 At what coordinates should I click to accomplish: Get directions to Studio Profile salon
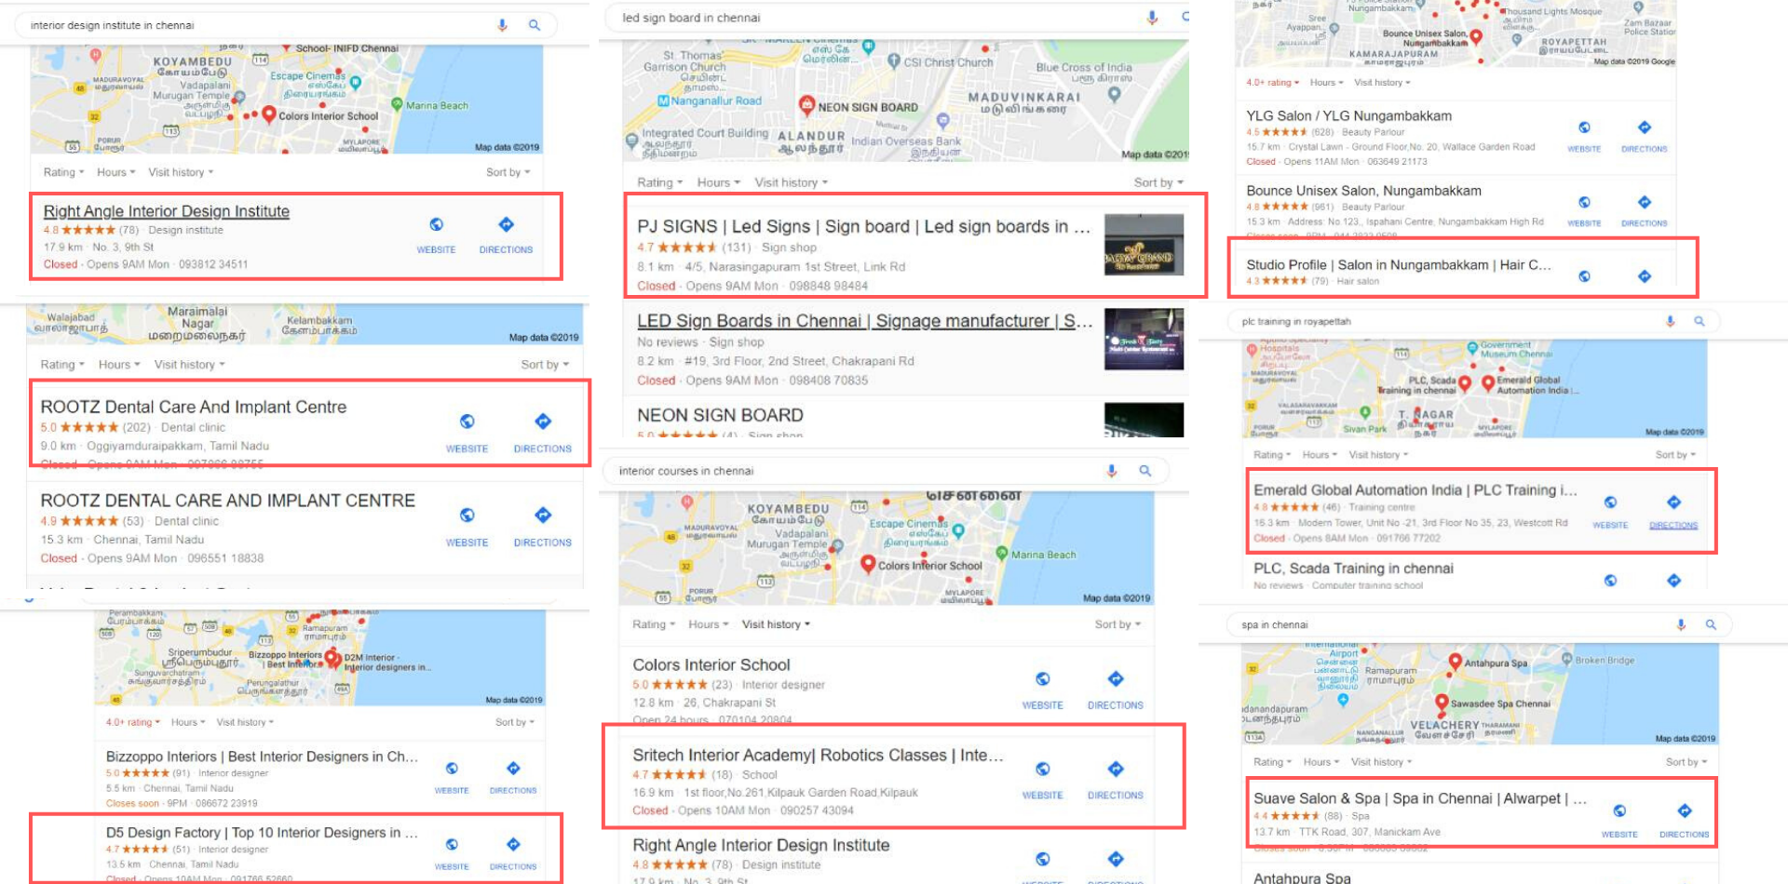pyautogui.click(x=1644, y=276)
